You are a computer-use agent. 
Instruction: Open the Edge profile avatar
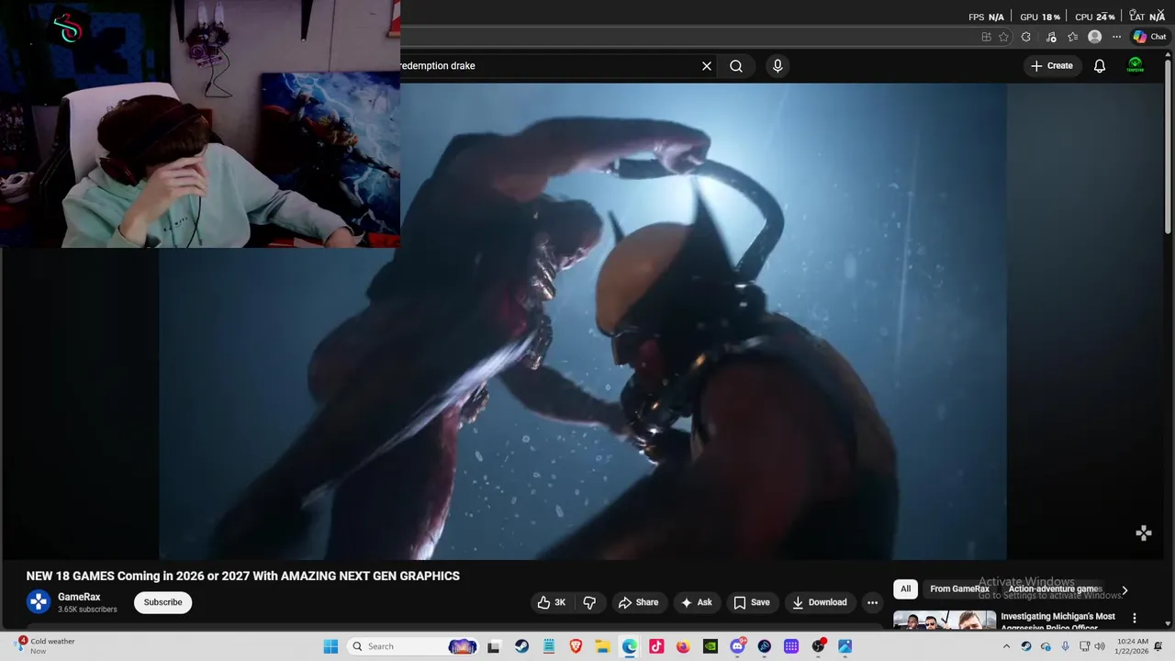coord(1094,37)
